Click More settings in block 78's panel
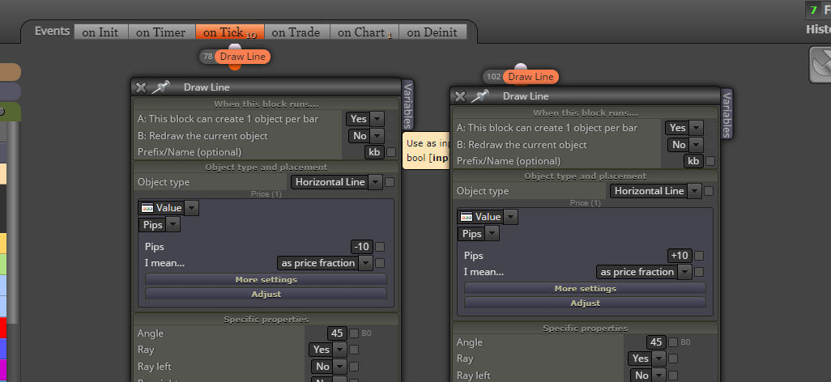Viewport: 831px width, 382px height. [266, 280]
